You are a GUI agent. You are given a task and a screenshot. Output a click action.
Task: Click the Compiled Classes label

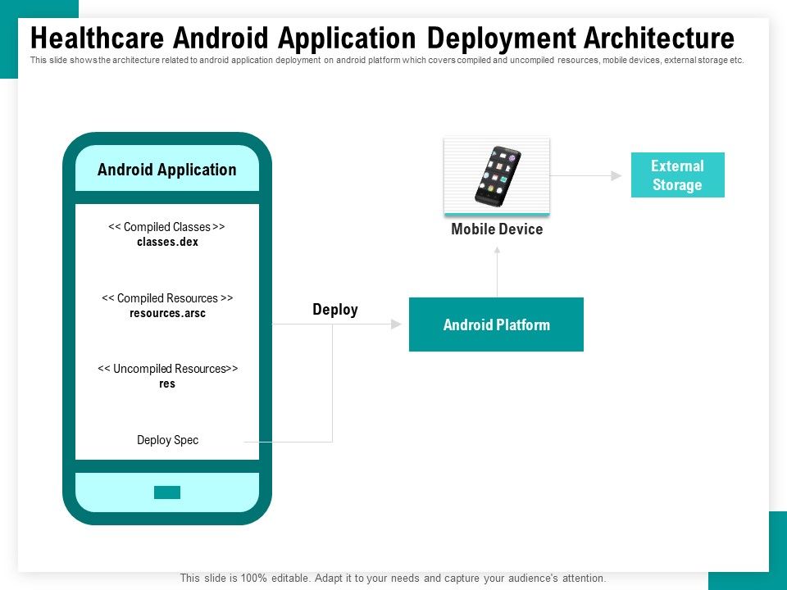[166, 227]
